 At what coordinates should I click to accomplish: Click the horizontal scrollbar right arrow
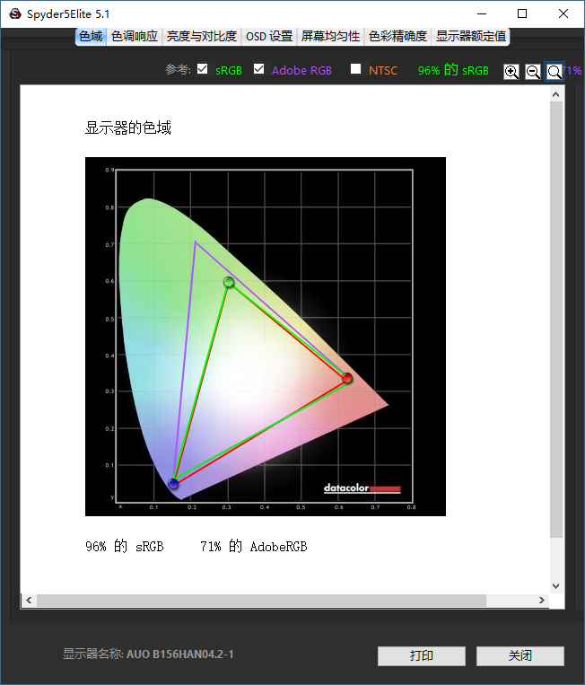coord(541,600)
